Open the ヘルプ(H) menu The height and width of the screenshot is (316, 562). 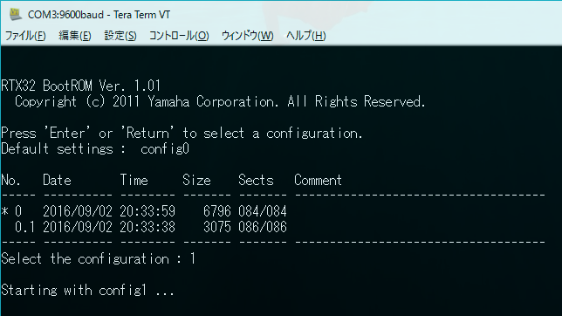(x=305, y=36)
